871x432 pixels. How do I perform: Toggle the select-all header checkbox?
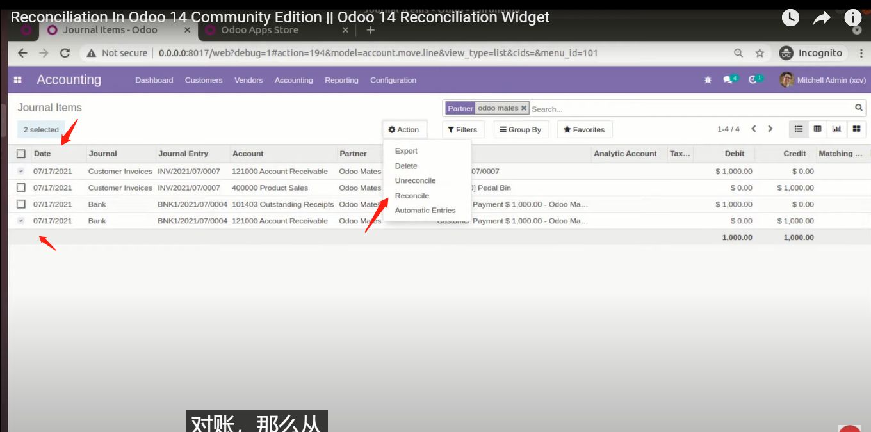[21, 154]
